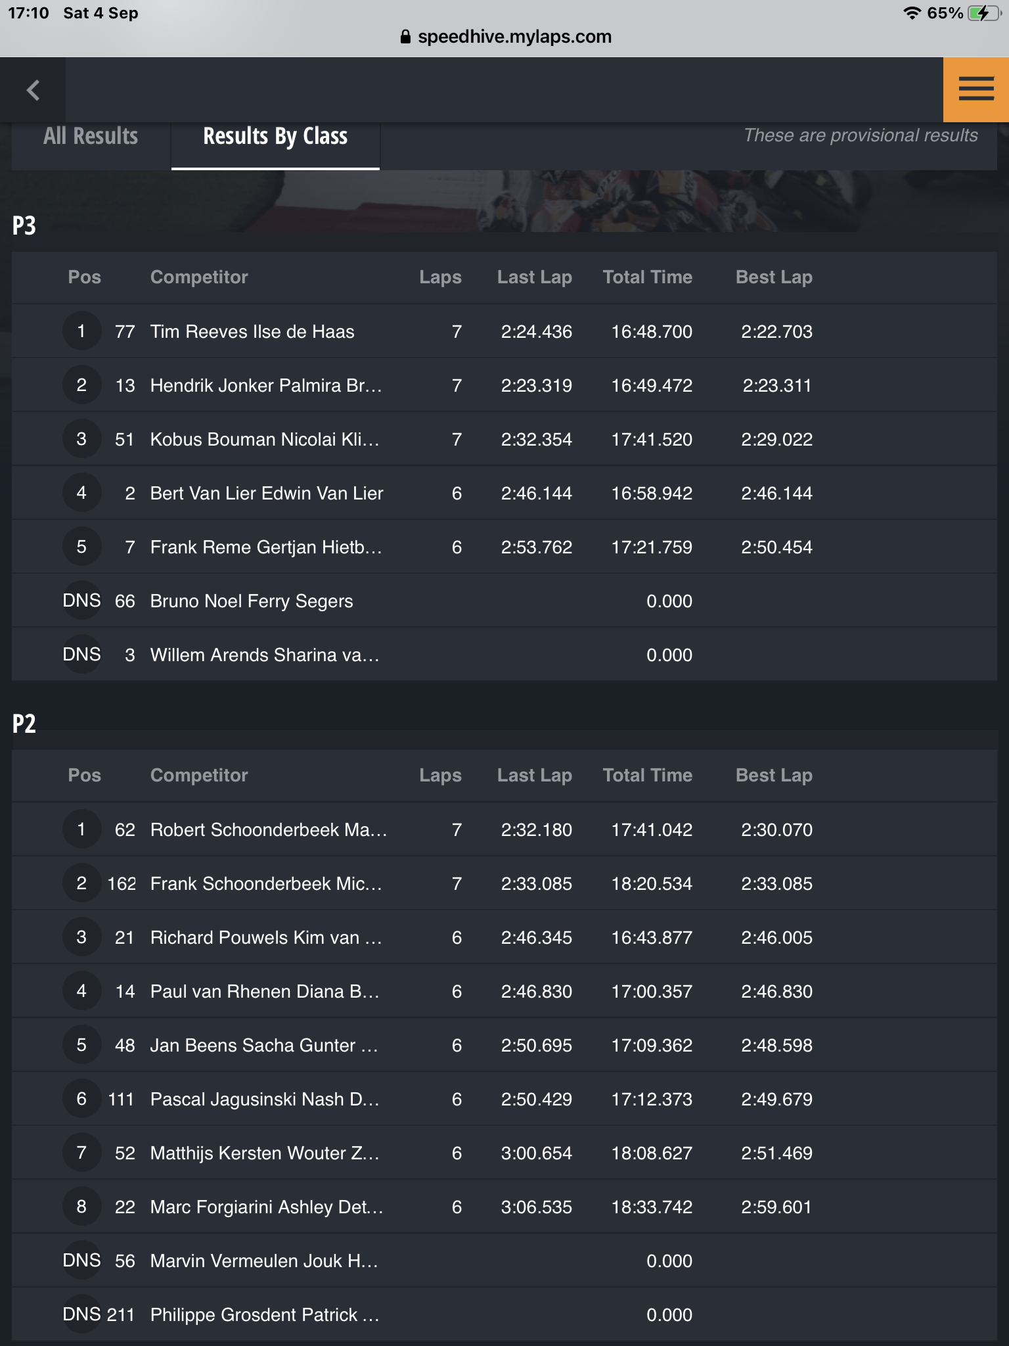Sort P3 table by Laps header

pos(440,277)
